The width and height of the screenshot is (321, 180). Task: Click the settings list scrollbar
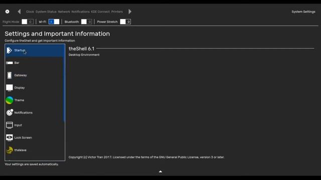(64, 82)
